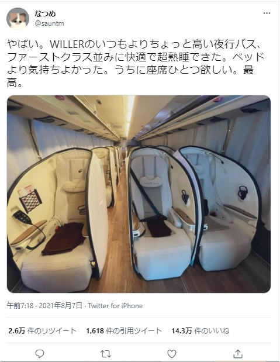The height and width of the screenshot is (362, 280).
Task: View the 14.3万 件のいいね list
Action: (x=201, y=331)
